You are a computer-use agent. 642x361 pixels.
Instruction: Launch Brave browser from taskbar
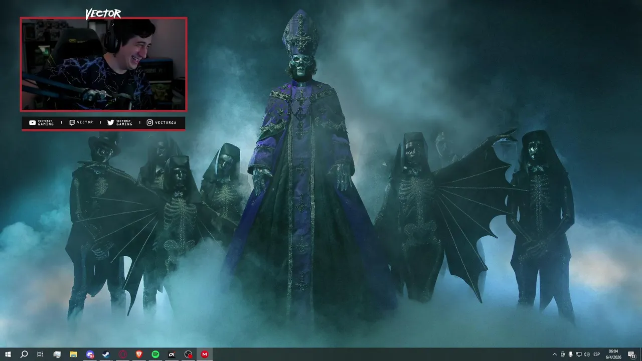[139, 354]
